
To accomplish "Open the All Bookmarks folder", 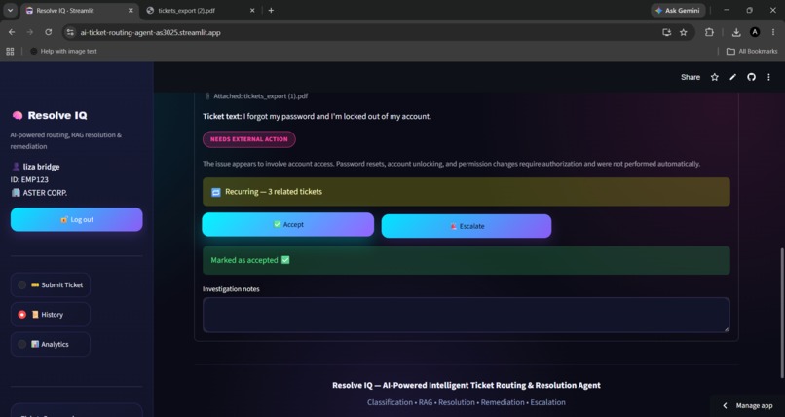I will tap(752, 51).
